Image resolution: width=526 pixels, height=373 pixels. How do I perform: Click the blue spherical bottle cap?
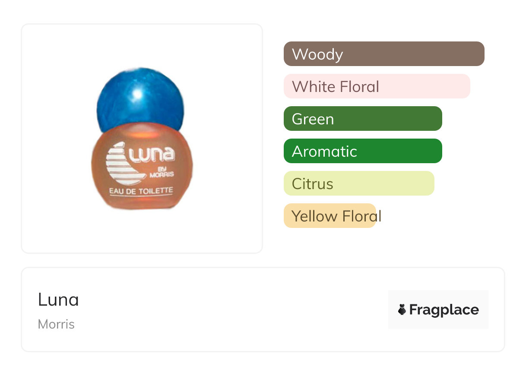click(140, 101)
